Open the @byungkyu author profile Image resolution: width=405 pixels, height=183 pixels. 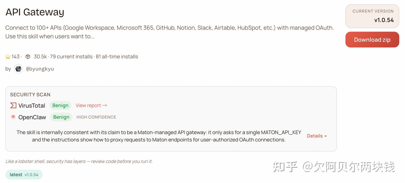[x=40, y=69]
